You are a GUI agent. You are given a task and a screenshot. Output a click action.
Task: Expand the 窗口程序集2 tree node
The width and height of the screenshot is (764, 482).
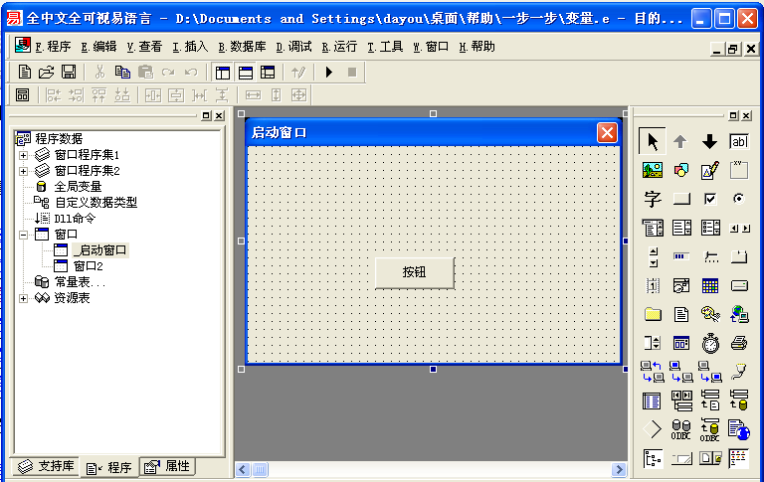(x=23, y=171)
